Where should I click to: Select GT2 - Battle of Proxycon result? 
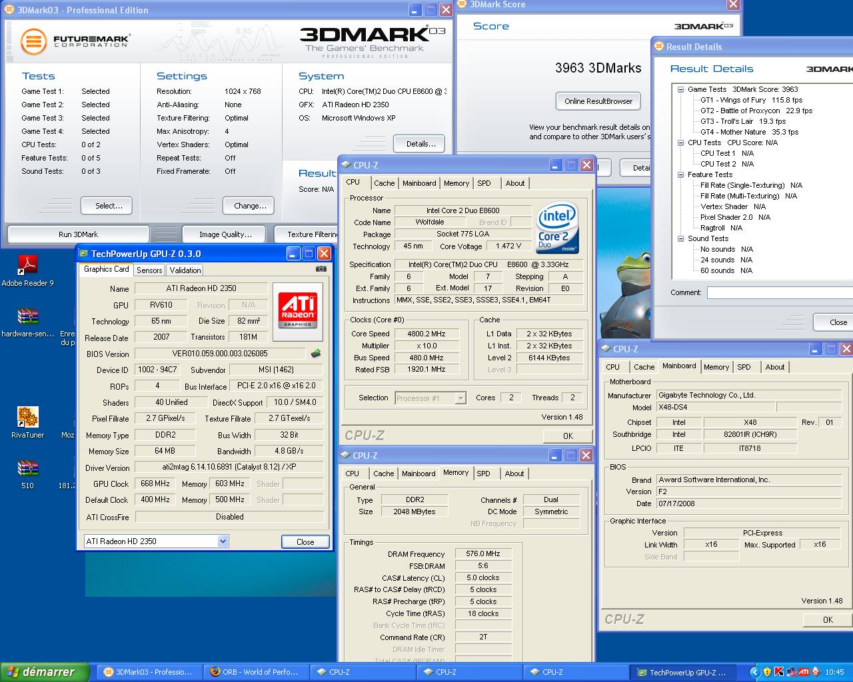756,111
